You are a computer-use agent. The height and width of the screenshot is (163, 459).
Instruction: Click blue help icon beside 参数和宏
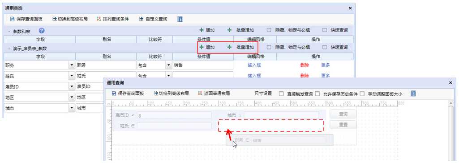point(42,30)
